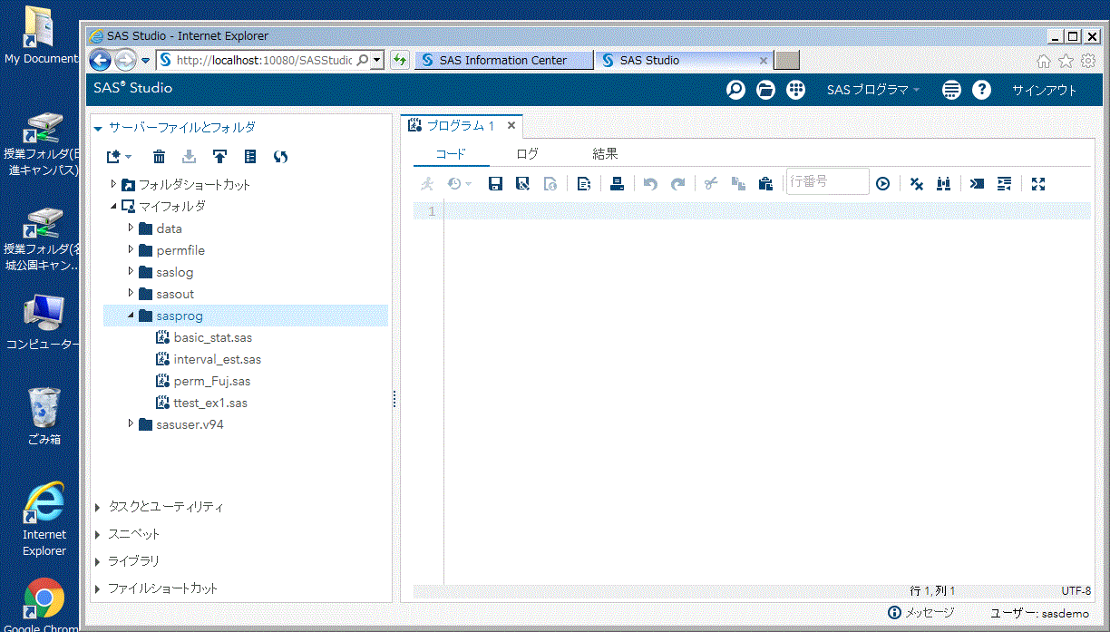Expand the ファイルショートカット section

point(98,588)
